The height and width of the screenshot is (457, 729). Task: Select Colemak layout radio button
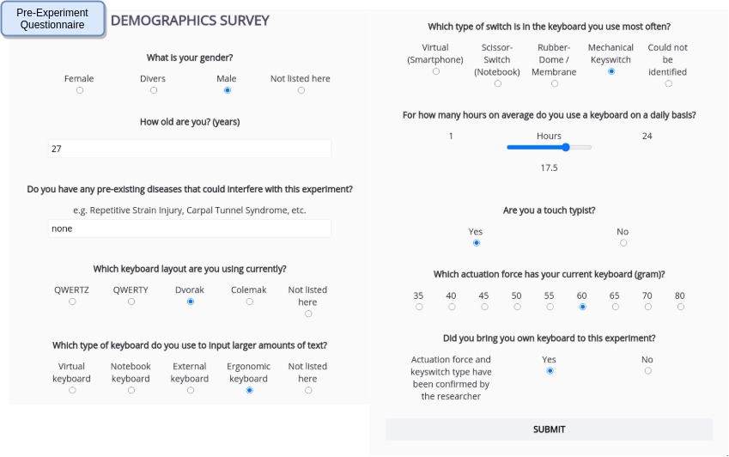(250, 302)
